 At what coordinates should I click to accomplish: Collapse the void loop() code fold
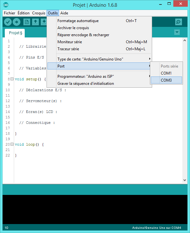(x=12, y=144)
